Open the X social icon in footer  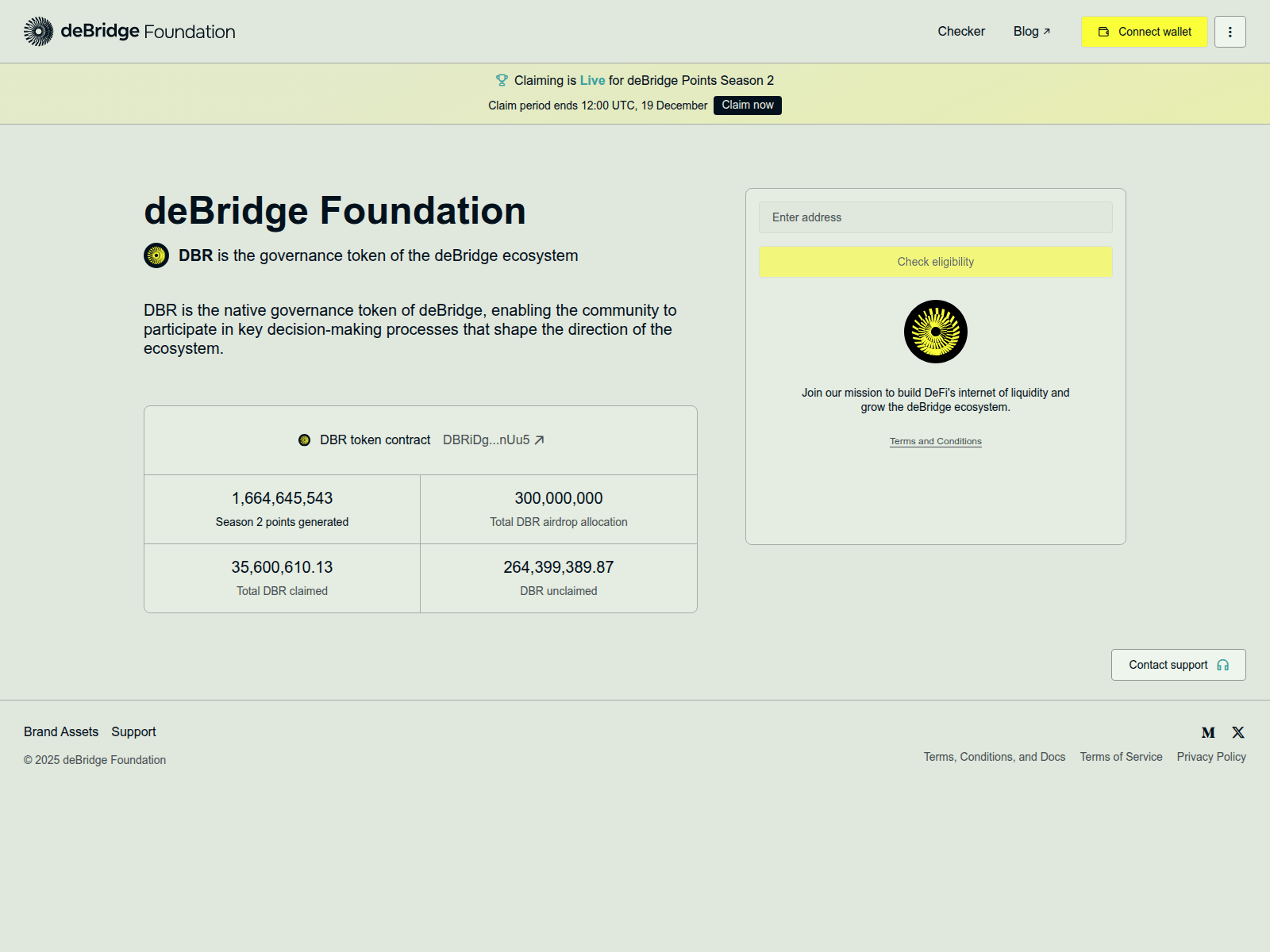pyautogui.click(x=1237, y=732)
